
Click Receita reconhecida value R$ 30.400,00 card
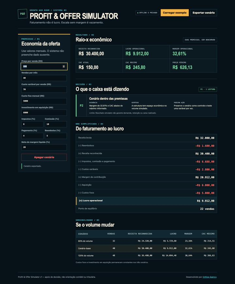point(99,52)
